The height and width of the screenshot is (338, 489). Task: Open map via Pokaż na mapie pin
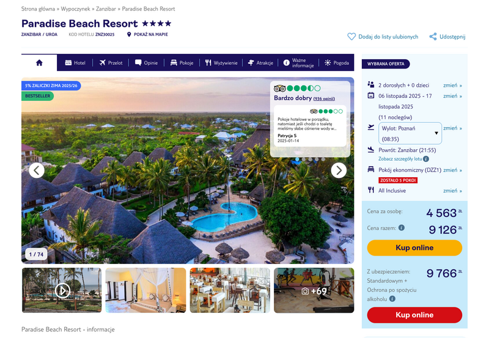[129, 34]
